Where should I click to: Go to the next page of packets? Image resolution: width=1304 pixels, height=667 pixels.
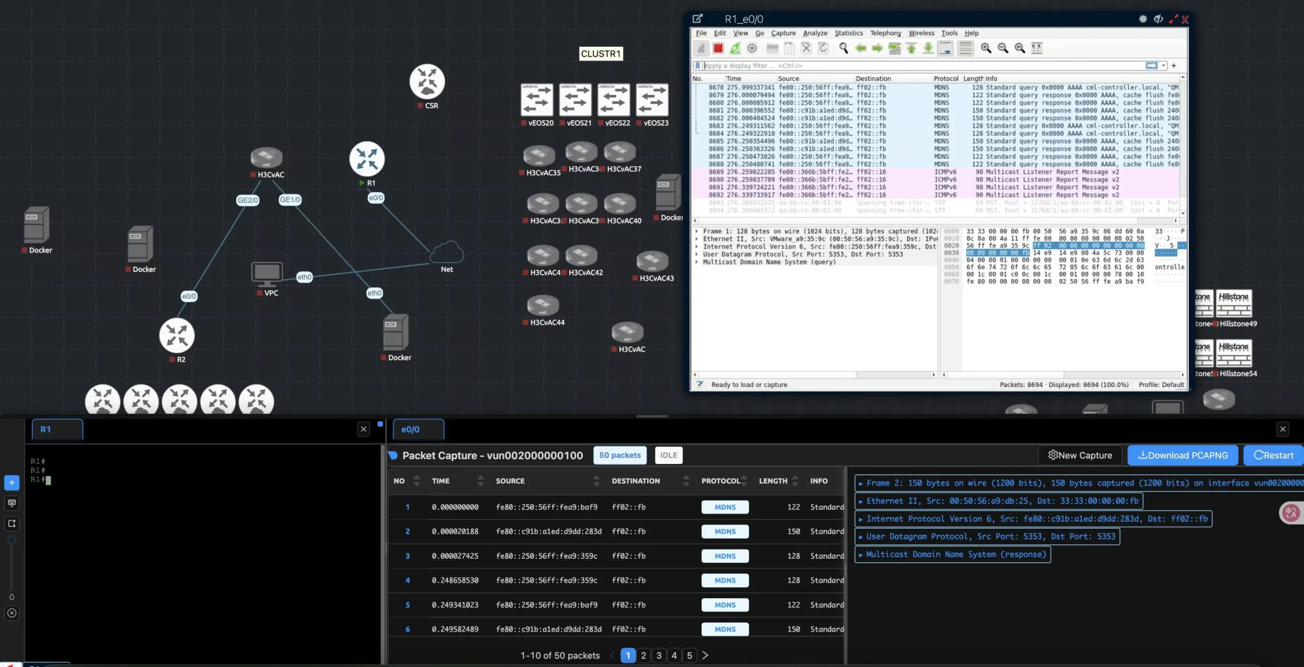pyautogui.click(x=705, y=655)
